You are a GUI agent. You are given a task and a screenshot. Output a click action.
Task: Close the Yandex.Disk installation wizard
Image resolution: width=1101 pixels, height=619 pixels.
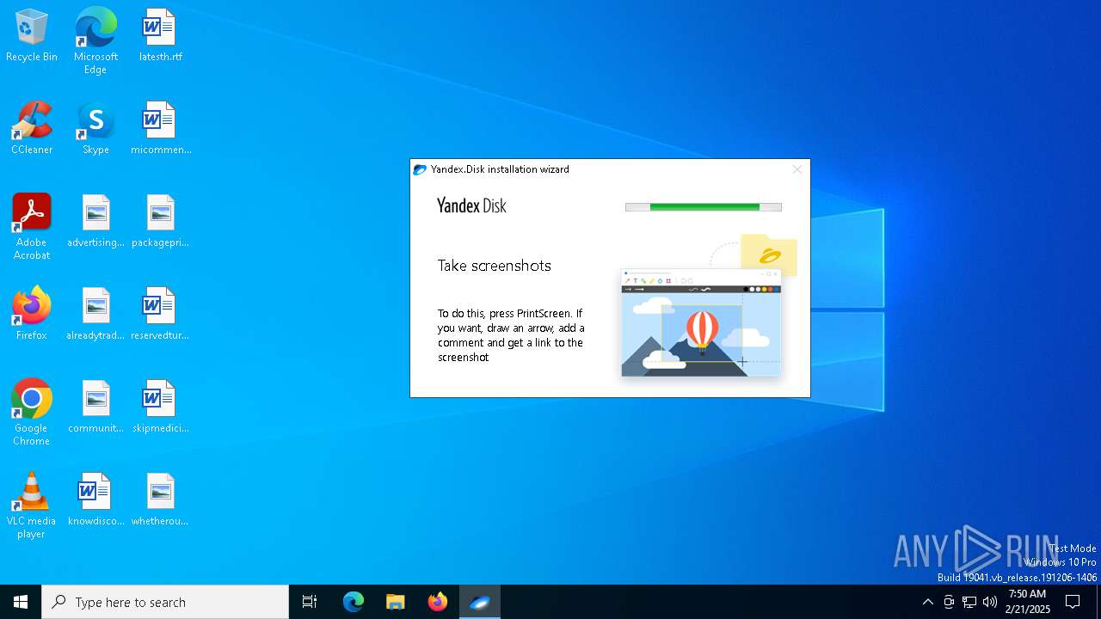point(797,169)
